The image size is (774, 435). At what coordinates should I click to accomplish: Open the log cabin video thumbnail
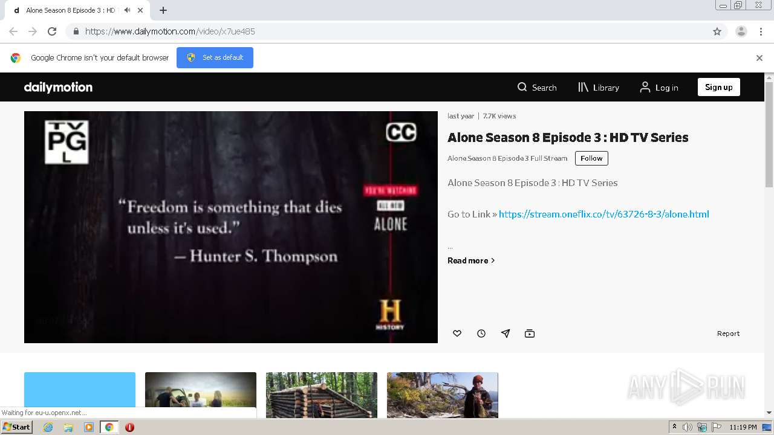tap(322, 395)
